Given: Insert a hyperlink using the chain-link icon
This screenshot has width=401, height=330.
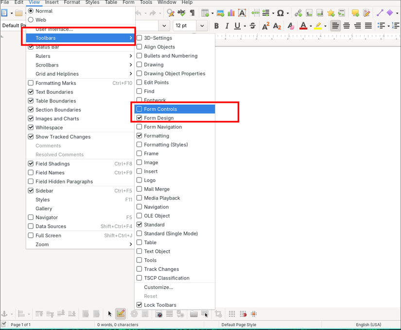Looking at the screenshot, I should coord(298,13).
